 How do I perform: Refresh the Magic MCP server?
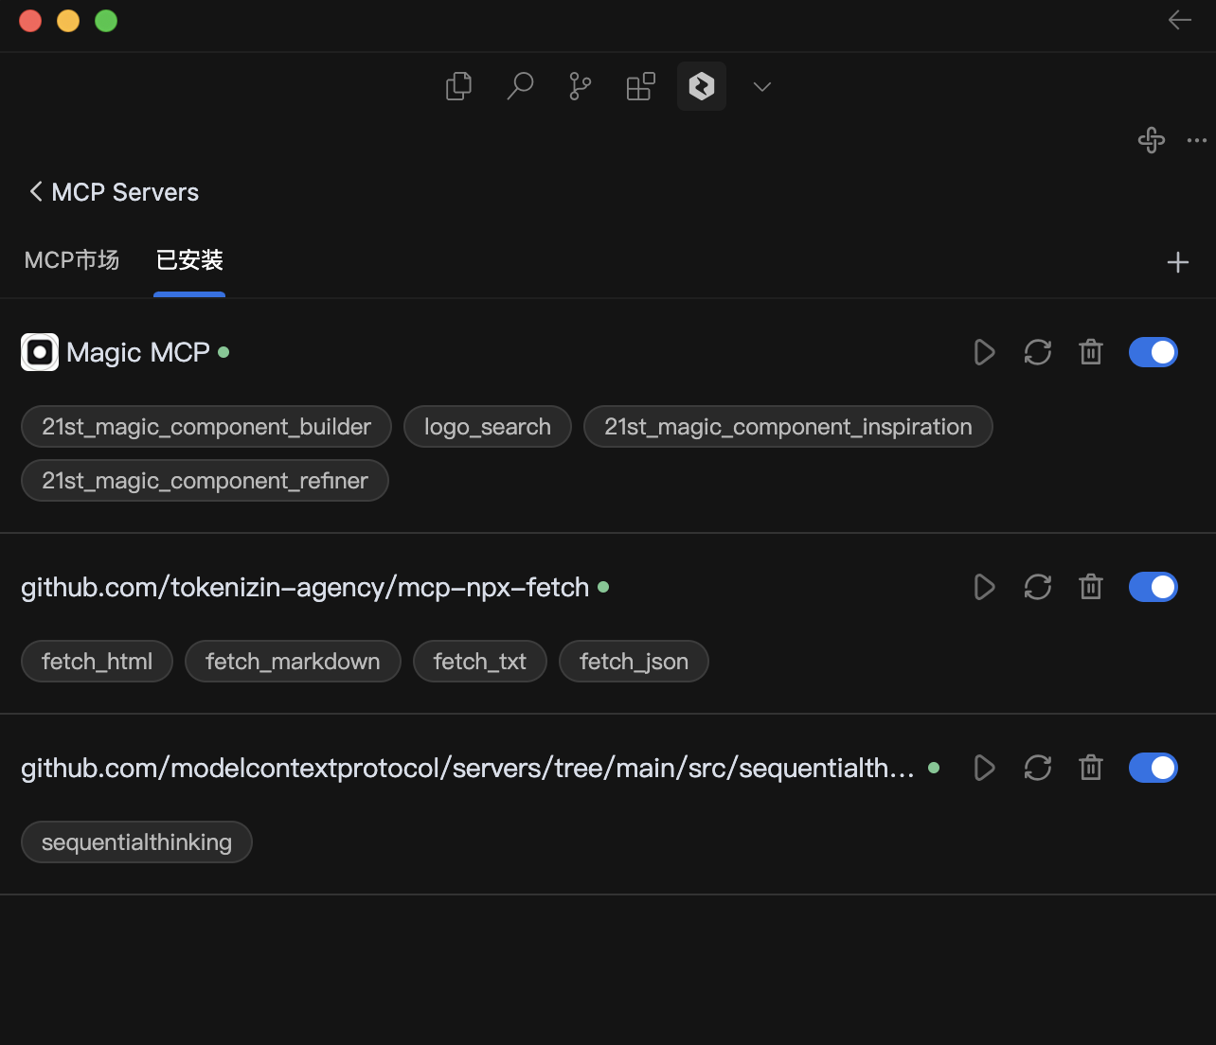coord(1038,352)
